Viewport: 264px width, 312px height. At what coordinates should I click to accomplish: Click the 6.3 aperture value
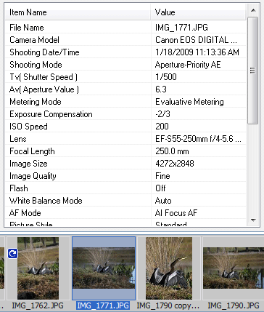tap(161, 89)
